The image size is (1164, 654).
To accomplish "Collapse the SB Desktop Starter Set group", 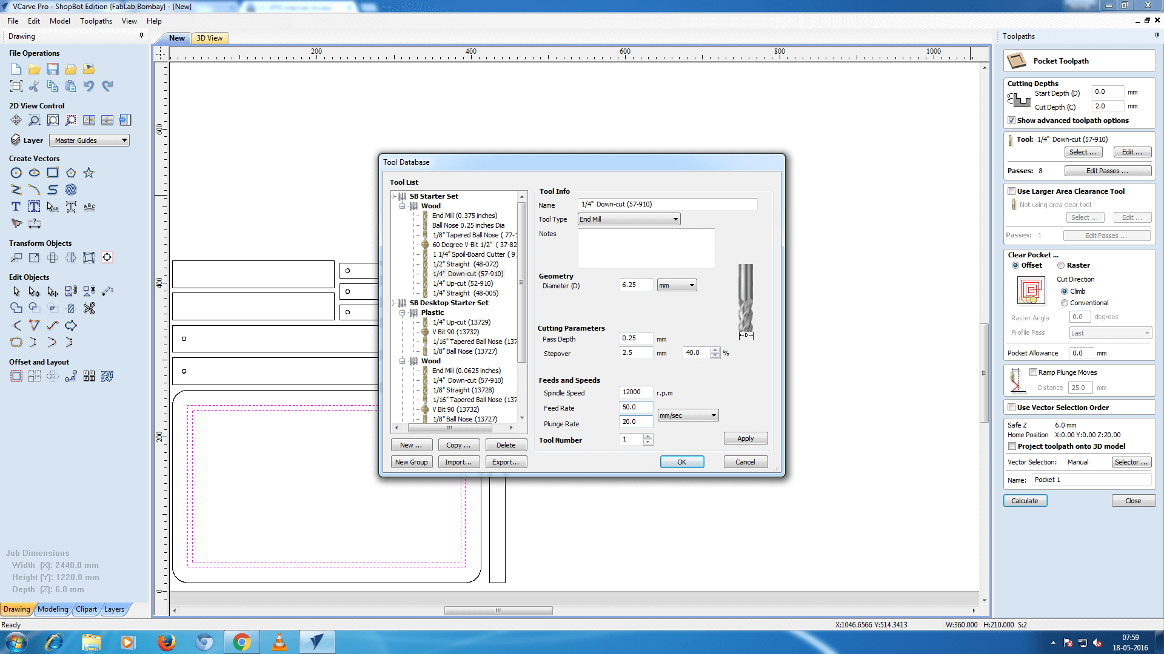I will pyautogui.click(x=393, y=303).
